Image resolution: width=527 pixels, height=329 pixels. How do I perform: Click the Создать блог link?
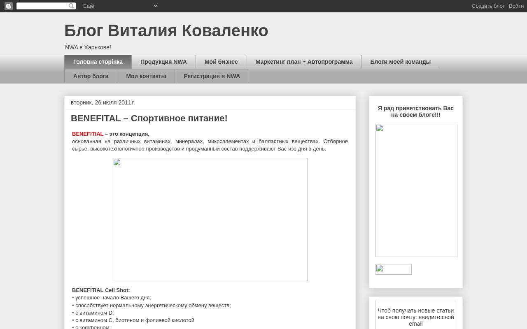point(488,6)
